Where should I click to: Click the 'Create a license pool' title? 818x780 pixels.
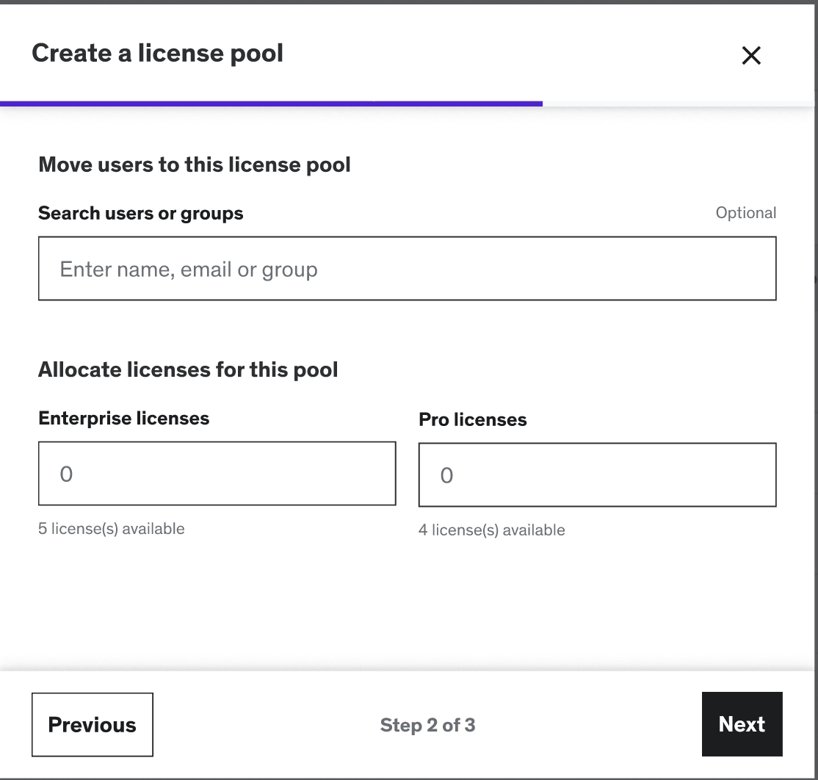point(157,54)
